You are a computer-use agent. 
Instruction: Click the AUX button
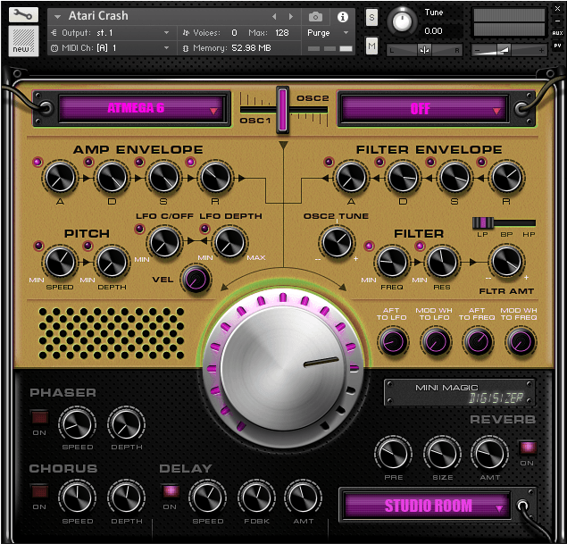[557, 33]
